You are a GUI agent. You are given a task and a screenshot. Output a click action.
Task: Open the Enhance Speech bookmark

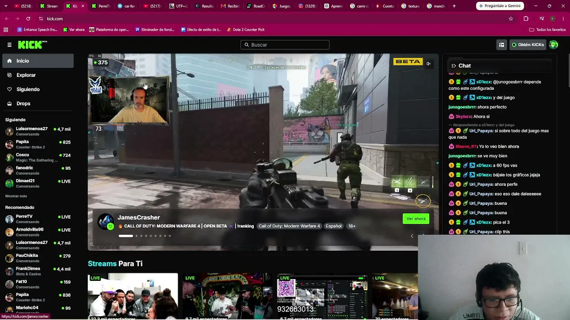(x=37, y=30)
